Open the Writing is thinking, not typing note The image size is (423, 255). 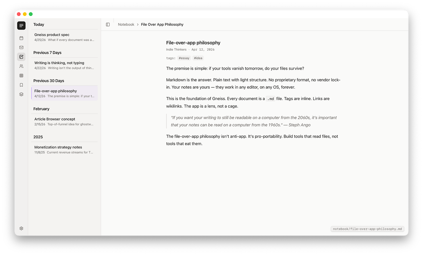tap(64, 65)
